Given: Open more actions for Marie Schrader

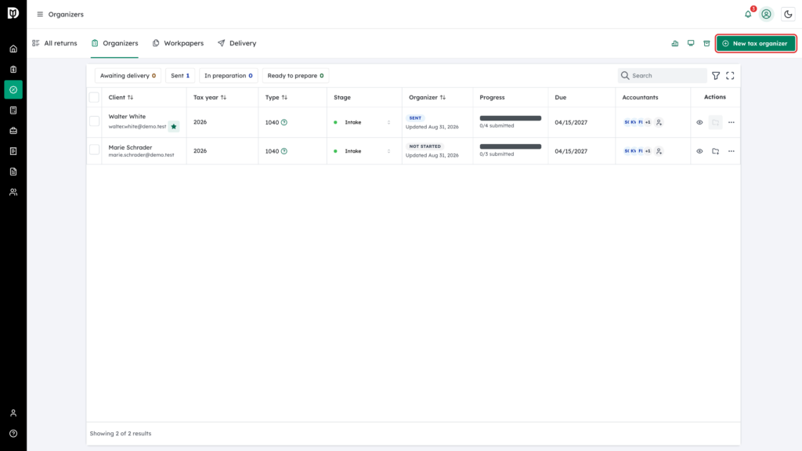Looking at the screenshot, I should coord(732,151).
